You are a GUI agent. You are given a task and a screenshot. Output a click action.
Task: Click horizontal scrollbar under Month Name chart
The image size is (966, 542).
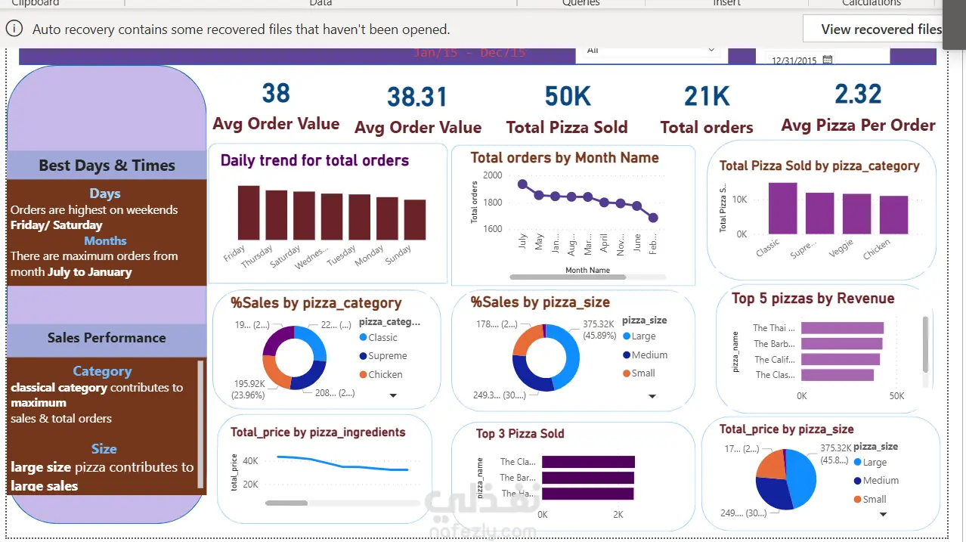(568, 277)
